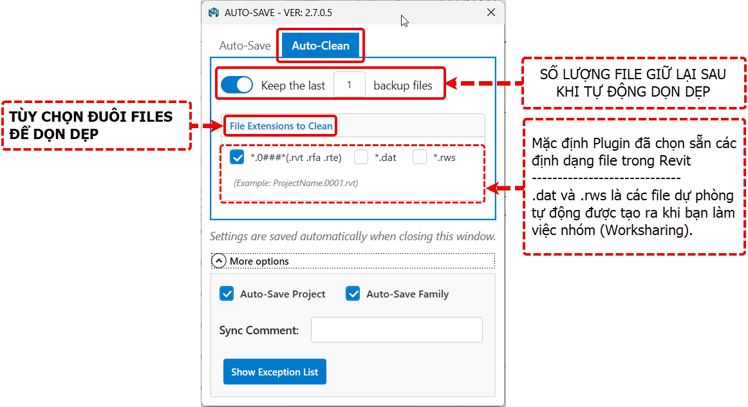Image resolution: width=748 pixels, height=407 pixels.
Task: Uncheck Auto-Save Project checkbox
Action: 227,294
